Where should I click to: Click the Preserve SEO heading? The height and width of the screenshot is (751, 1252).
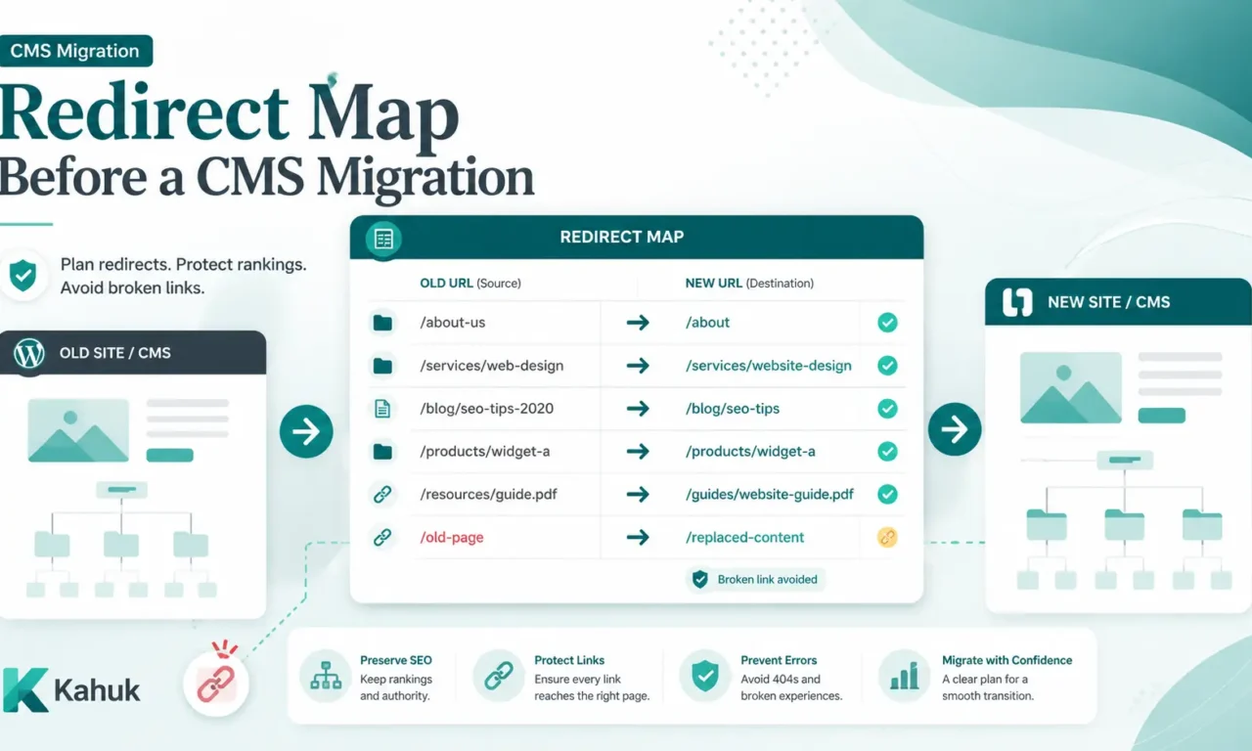tap(396, 660)
